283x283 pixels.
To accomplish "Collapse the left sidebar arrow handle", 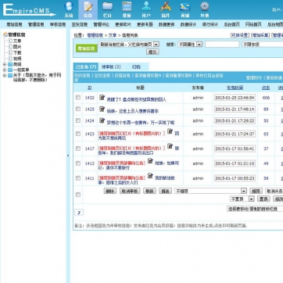I will tap(68, 156).
